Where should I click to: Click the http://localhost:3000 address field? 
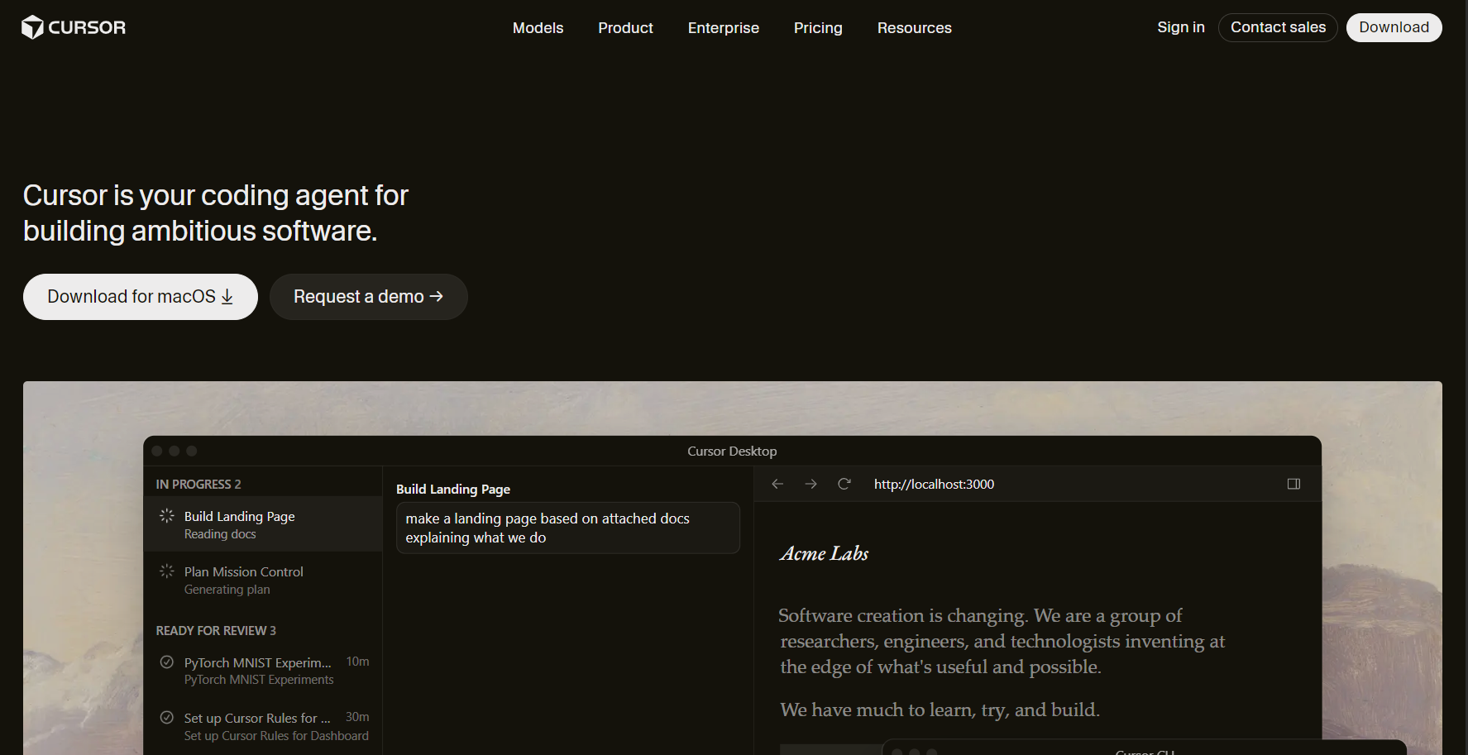(x=934, y=484)
